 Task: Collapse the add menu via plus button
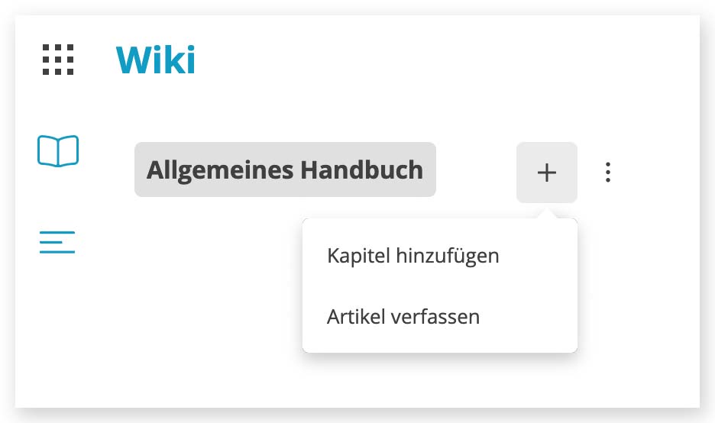(547, 173)
